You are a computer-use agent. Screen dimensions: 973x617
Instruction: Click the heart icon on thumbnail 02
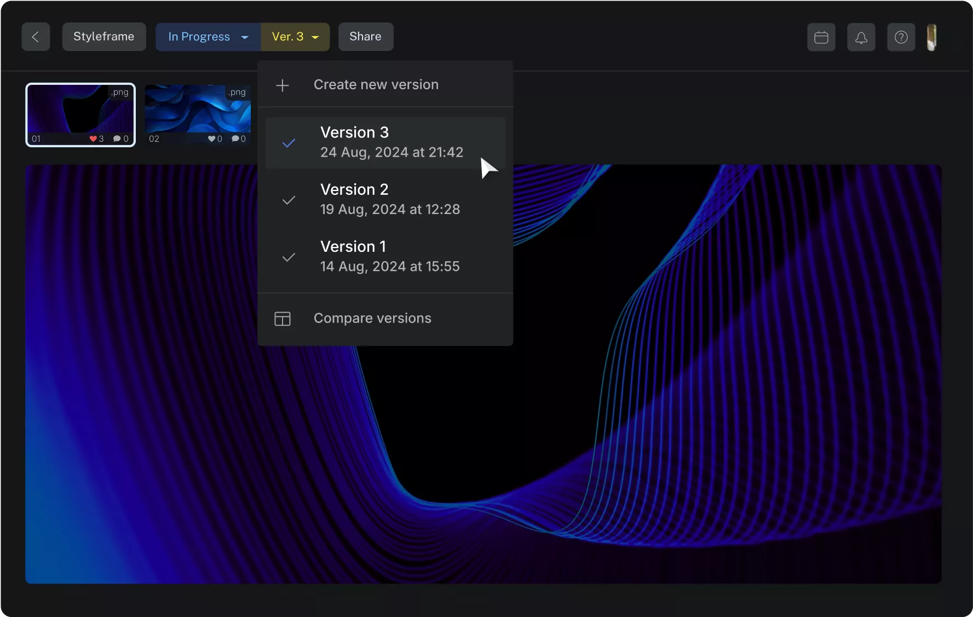(211, 139)
